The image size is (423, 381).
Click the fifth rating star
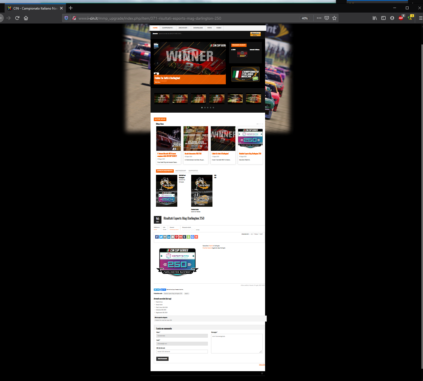coord(194,230)
